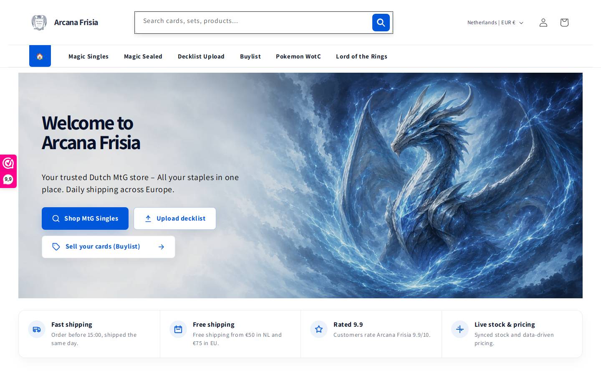This screenshot has width=601, height=376.
Task: Click the blue search magnifier button
Action: coord(381,23)
